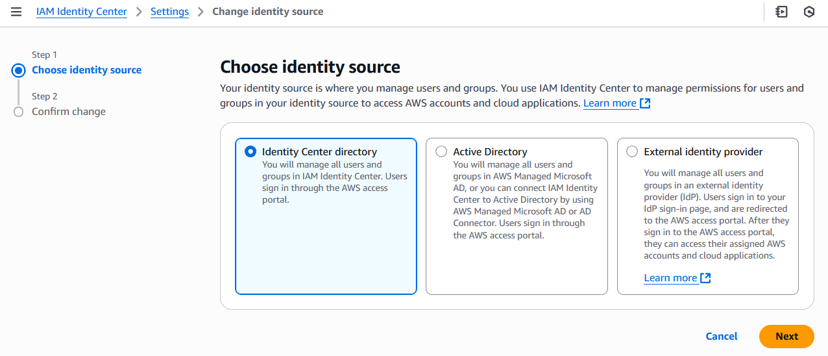Screen dimensions: 828x356
Task: Click the Identity Center directory description text
Action: (335, 183)
